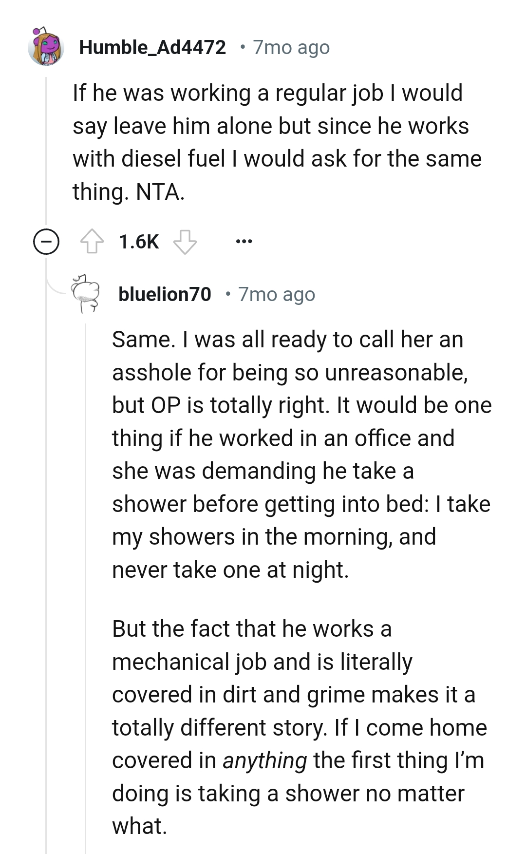Viewport: 526px width, 854px height.
Task: Open bluelion70's profile
Action: pos(165,294)
